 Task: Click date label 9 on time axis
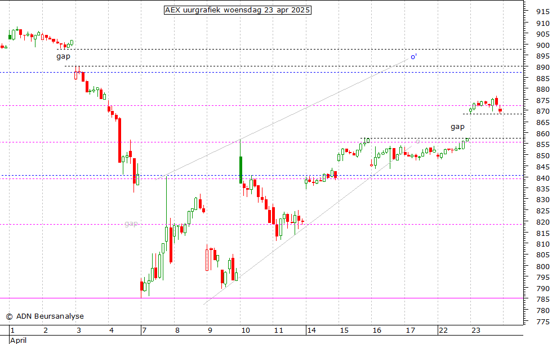coord(210,330)
